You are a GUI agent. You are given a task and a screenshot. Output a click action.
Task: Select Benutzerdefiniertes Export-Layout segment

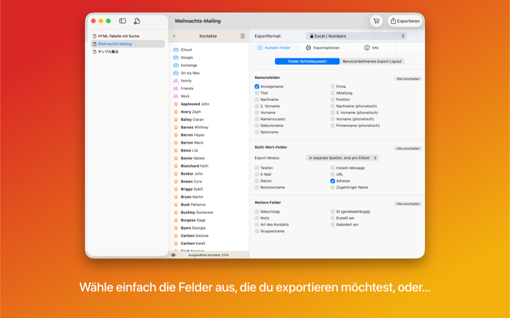click(372, 62)
